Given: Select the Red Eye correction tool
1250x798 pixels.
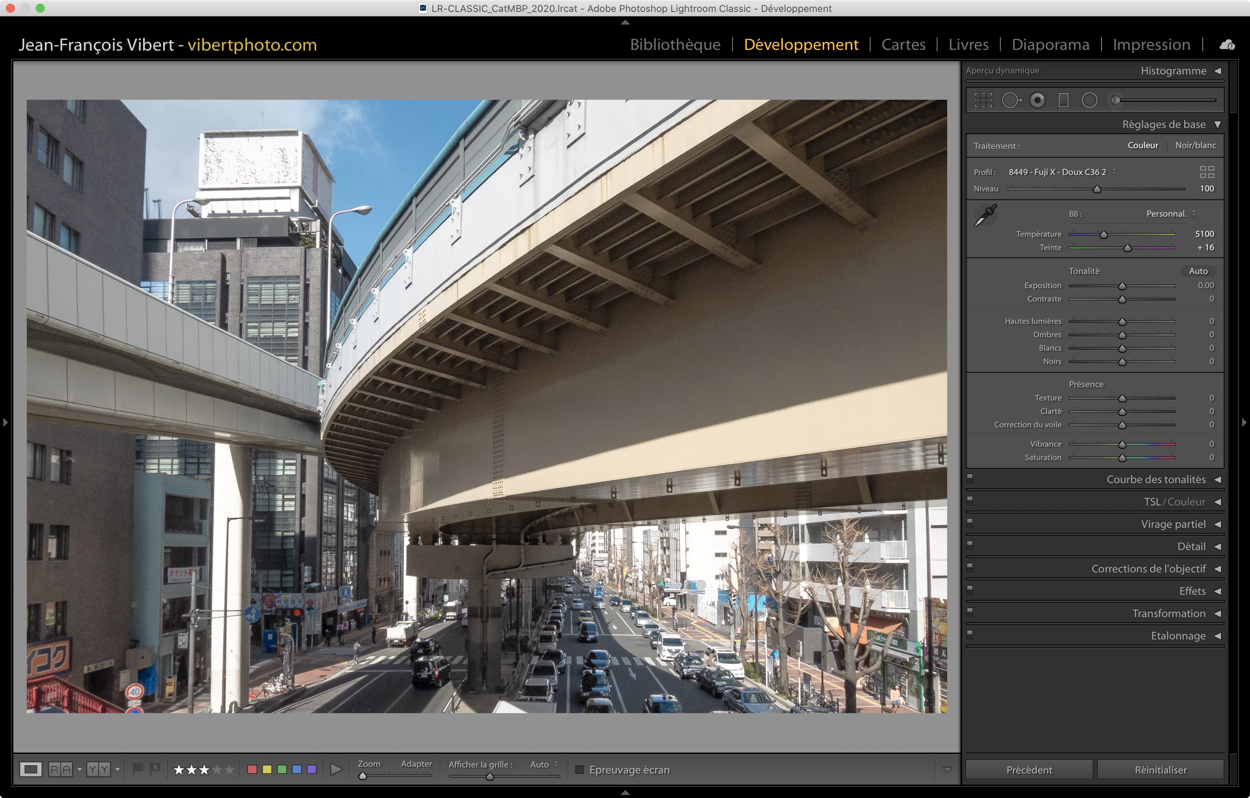Looking at the screenshot, I should point(1037,100).
